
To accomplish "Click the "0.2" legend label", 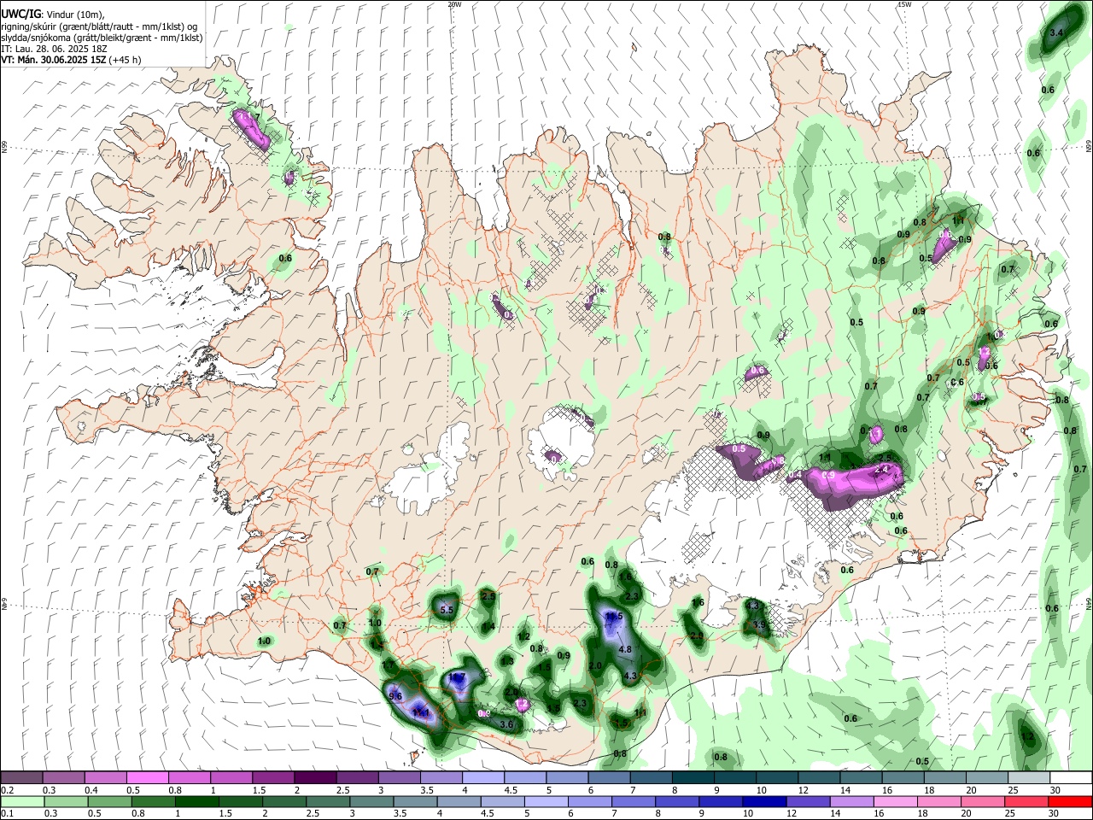I will click(9, 790).
